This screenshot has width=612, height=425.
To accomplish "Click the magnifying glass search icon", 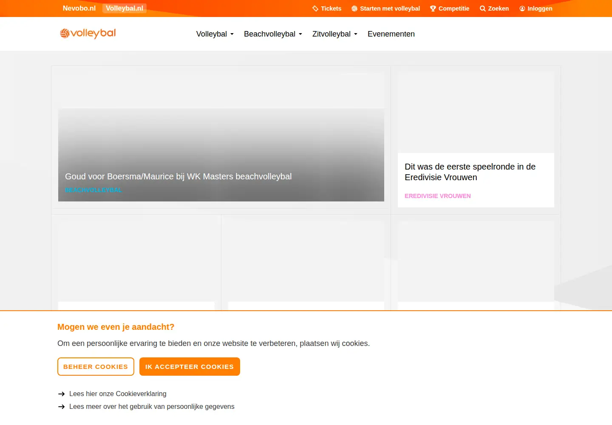I will (483, 8).
